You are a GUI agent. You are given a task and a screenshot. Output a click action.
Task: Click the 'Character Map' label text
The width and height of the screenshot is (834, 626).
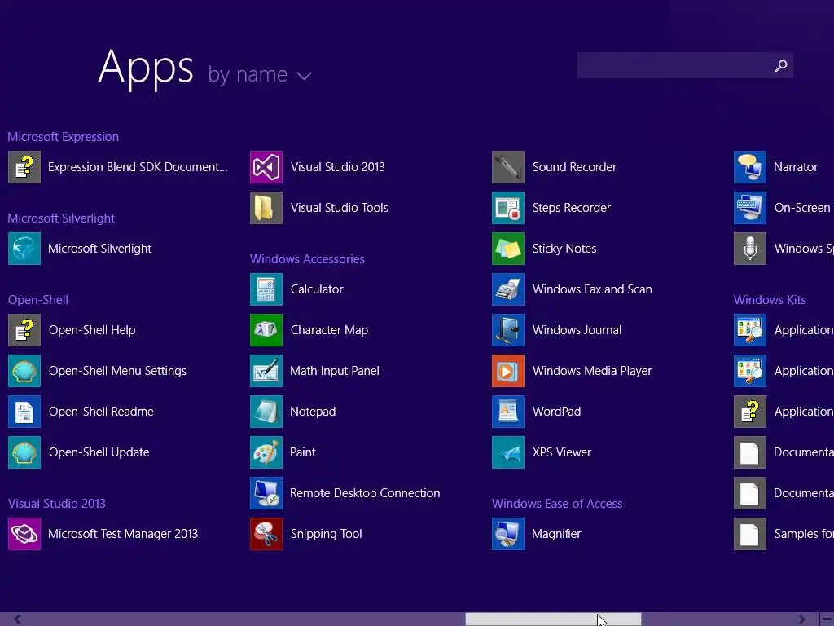click(329, 330)
